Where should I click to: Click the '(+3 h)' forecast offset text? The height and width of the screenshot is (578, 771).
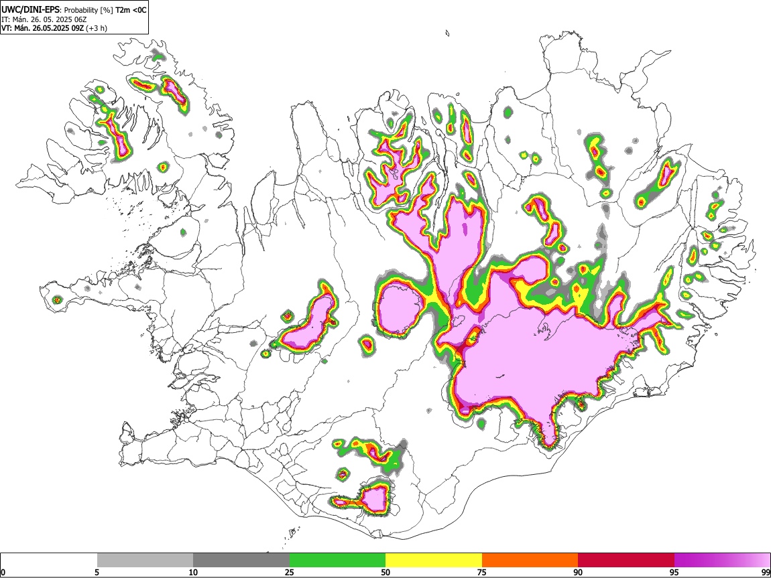pos(97,28)
